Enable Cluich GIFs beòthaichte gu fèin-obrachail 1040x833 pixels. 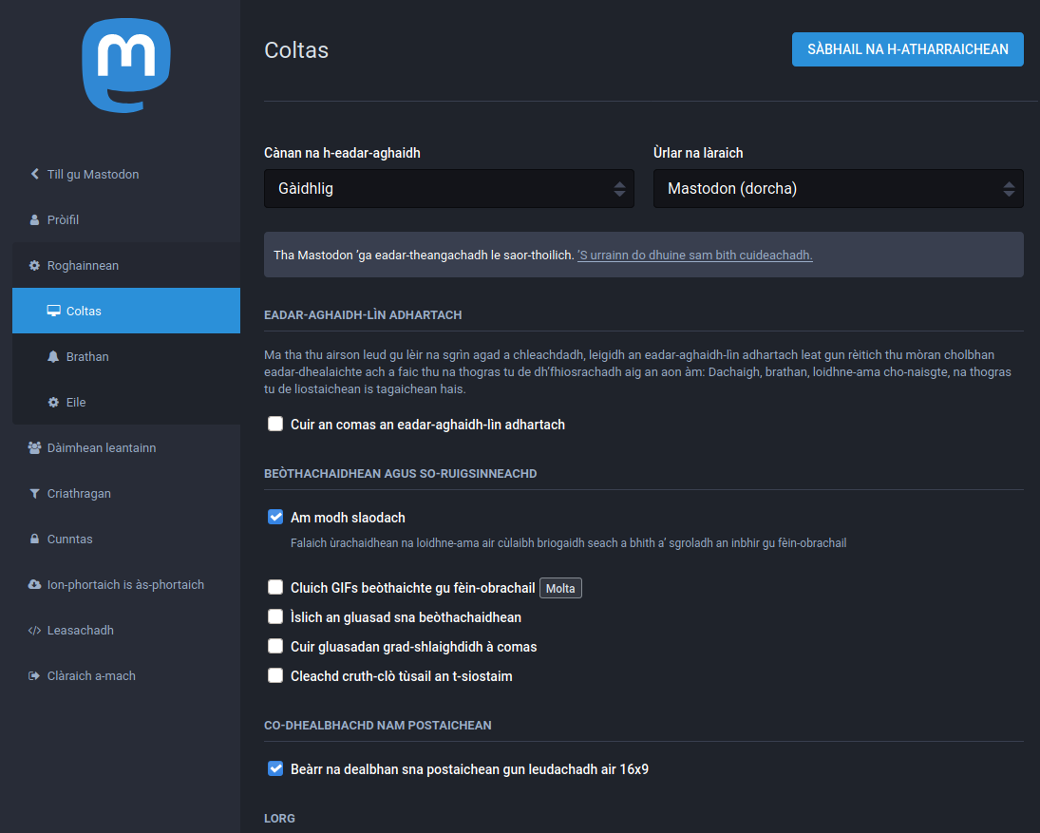tap(275, 588)
